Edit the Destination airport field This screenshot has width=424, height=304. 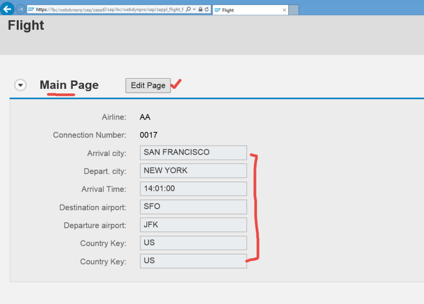pyautogui.click(x=193, y=207)
